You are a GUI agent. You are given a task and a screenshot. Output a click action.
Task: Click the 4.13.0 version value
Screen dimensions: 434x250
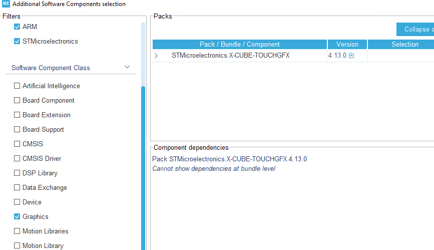pyautogui.click(x=337, y=56)
